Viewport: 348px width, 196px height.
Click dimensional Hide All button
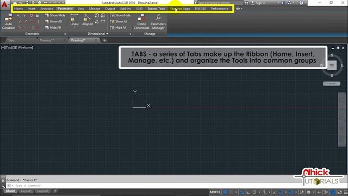coord(119,28)
